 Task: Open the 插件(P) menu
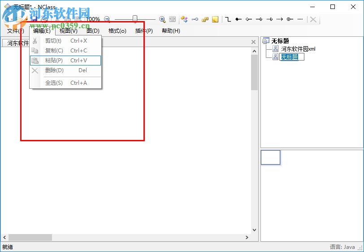pyautogui.click(x=144, y=31)
